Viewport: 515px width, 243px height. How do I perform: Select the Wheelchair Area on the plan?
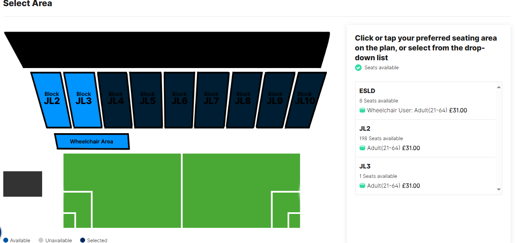(92, 141)
